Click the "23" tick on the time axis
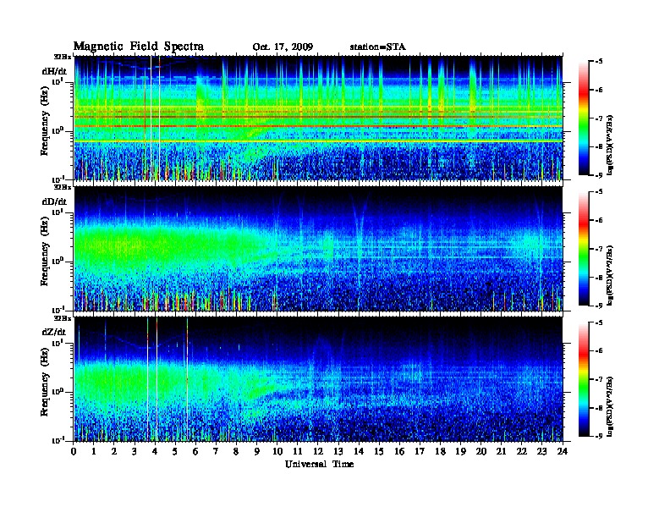Screen dimensions: 670x518 click(x=541, y=451)
